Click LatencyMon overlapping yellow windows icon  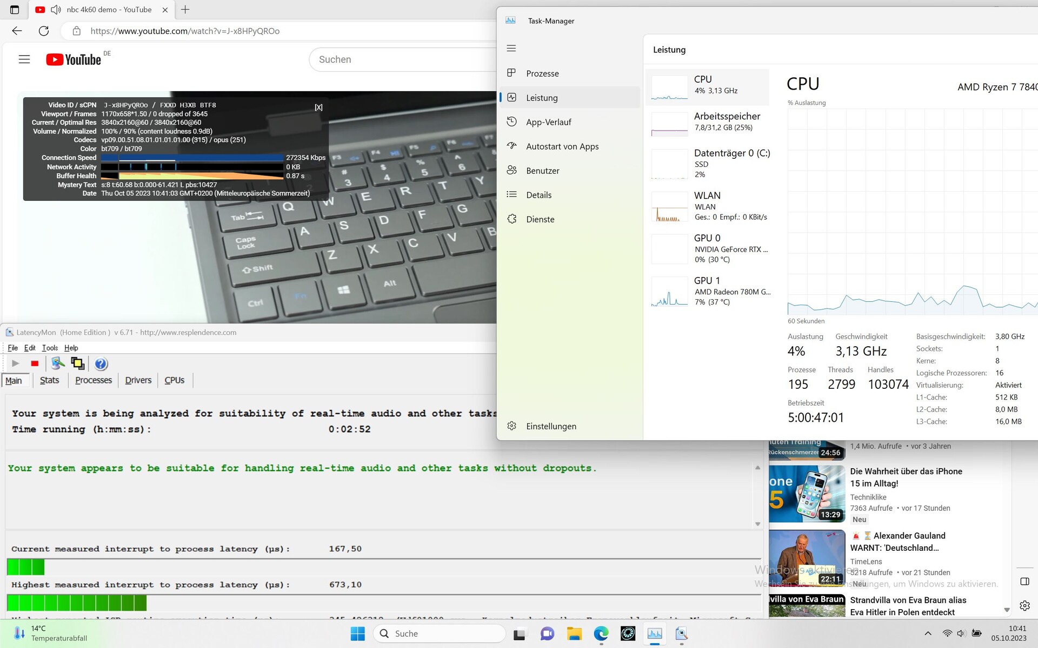point(78,363)
